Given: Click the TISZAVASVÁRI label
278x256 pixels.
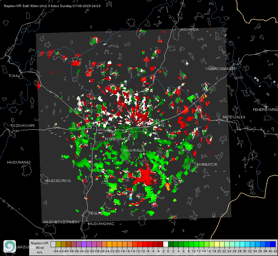Looking at the screenshot, I should 22,126.
